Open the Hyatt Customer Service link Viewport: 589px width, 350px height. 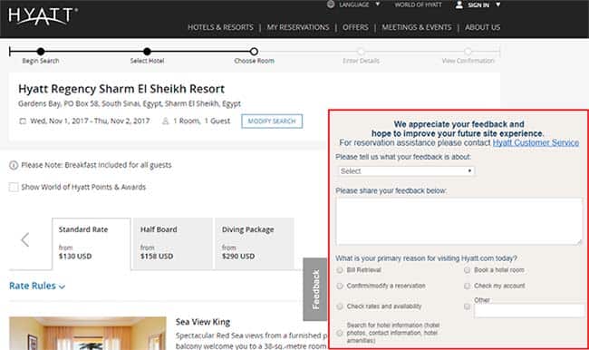pos(536,143)
